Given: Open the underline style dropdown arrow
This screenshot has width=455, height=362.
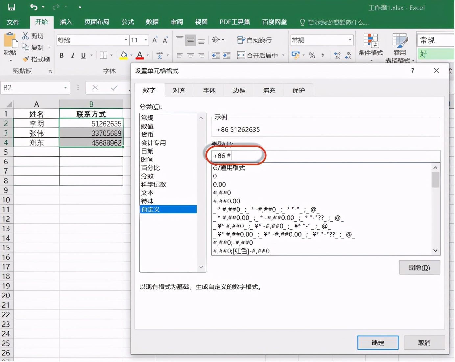Looking at the screenshot, I should pyautogui.click(x=91, y=56).
